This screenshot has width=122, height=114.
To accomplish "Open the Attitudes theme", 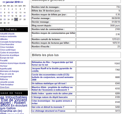I will coord(4,39).
